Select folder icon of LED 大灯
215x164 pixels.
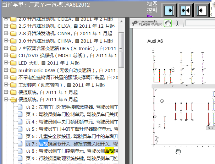13,63
